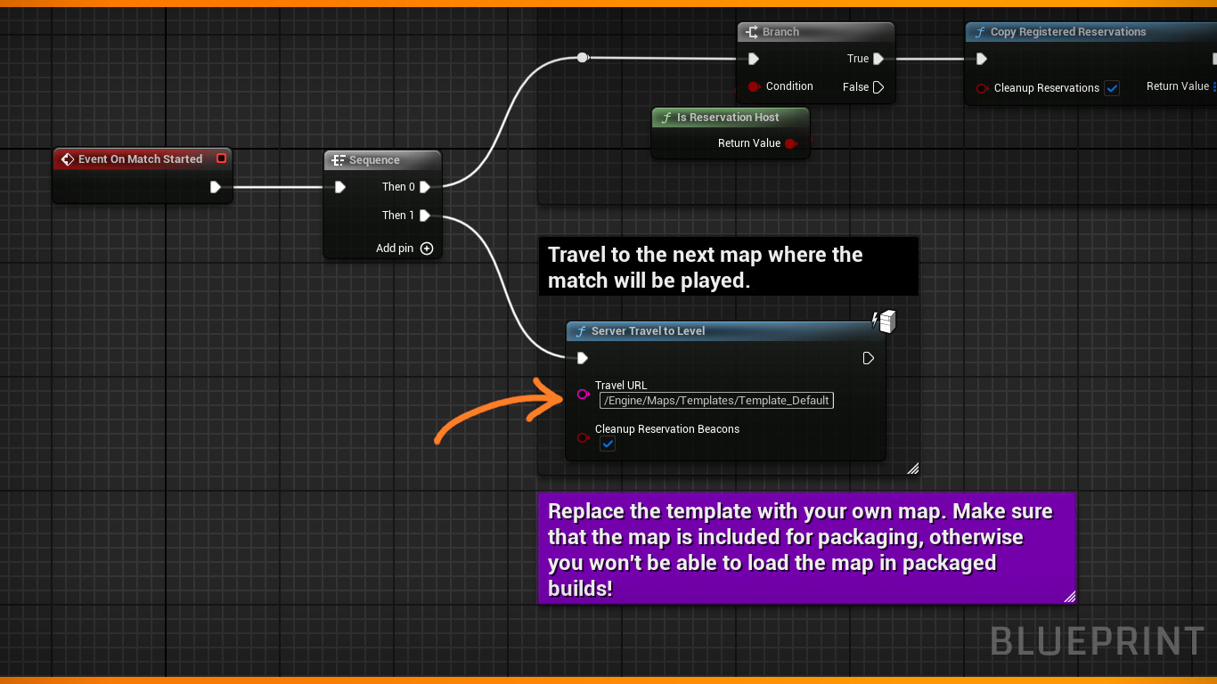Select the purple 'Replace the template' comment box
The height and width of the screenshot is (684, 1217).
807,549
